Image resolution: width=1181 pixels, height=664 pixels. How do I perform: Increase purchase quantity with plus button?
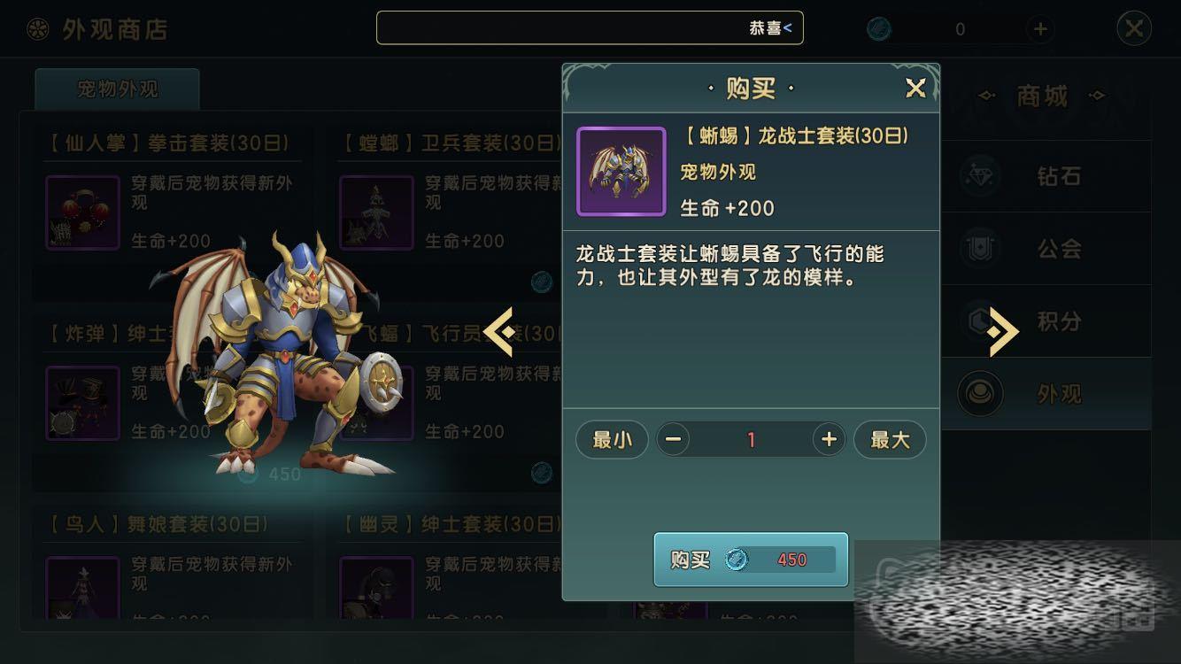pyautogui.click(x=829, y=440)
